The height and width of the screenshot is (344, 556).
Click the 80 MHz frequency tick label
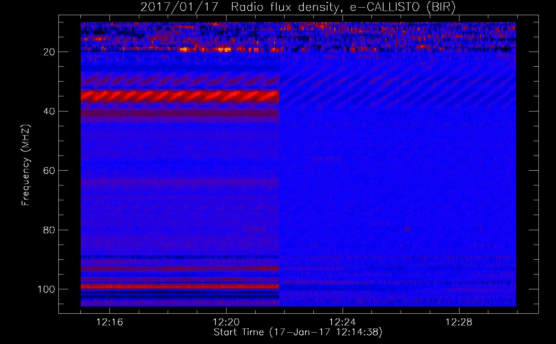coord(49,230)
